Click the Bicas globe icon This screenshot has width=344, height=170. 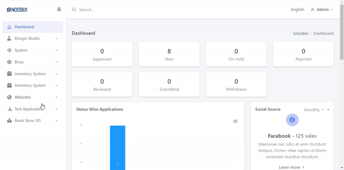(9, 62)
